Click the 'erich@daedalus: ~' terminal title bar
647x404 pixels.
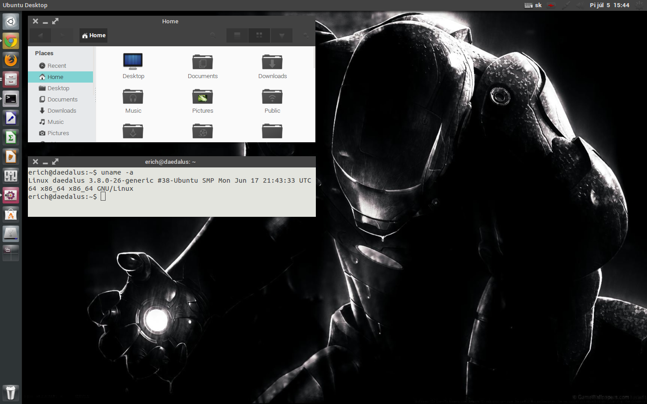click(172, 162)
